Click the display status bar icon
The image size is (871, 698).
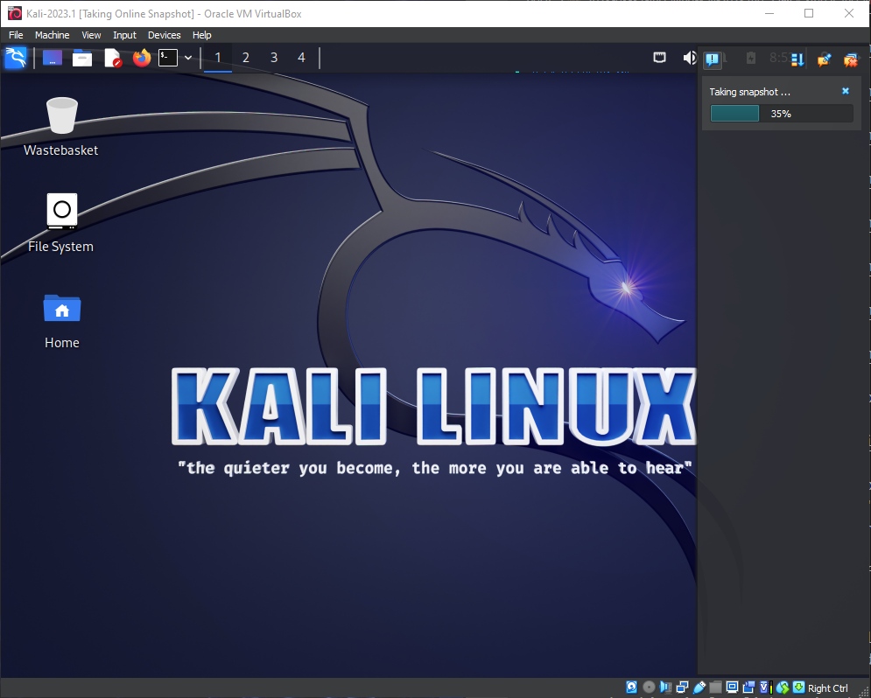[x=732, y=688]
